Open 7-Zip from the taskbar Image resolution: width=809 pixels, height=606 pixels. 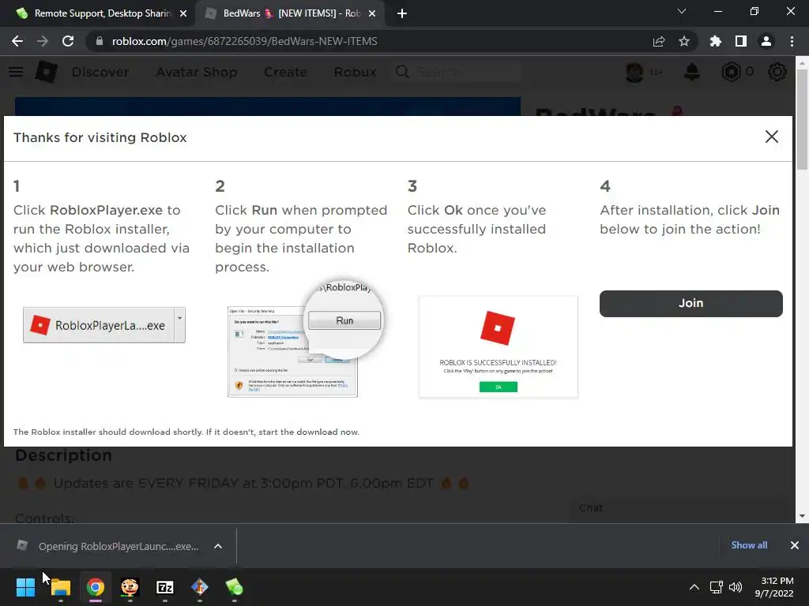click(165, 587)
